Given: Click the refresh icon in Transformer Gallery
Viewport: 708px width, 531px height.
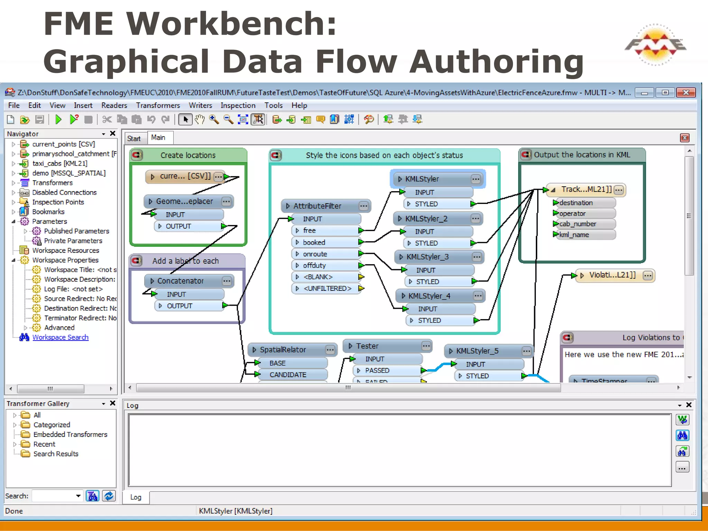Looking at the screenshot, I should coord(109,496).
